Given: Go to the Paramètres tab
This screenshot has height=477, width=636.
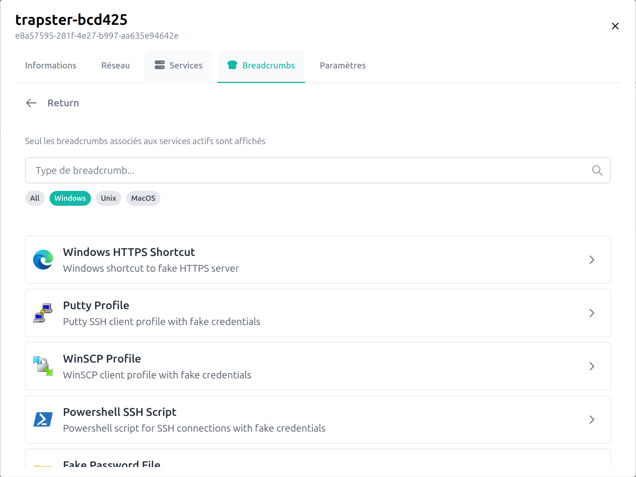Looking at the screenshot, I should click(x=342, y=66).
